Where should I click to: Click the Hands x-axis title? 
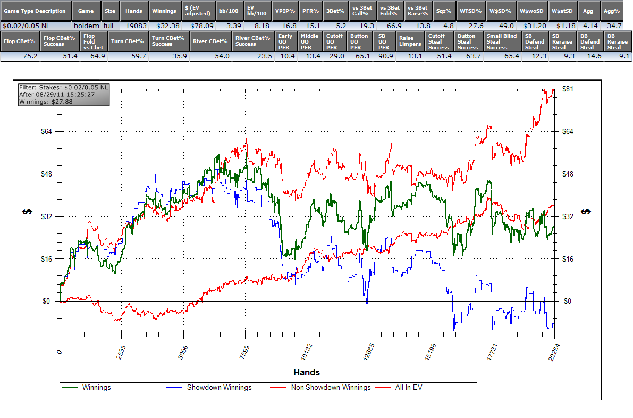pos(307,372)
